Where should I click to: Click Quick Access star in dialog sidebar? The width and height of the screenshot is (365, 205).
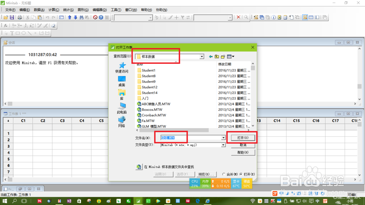pos(122,67)
